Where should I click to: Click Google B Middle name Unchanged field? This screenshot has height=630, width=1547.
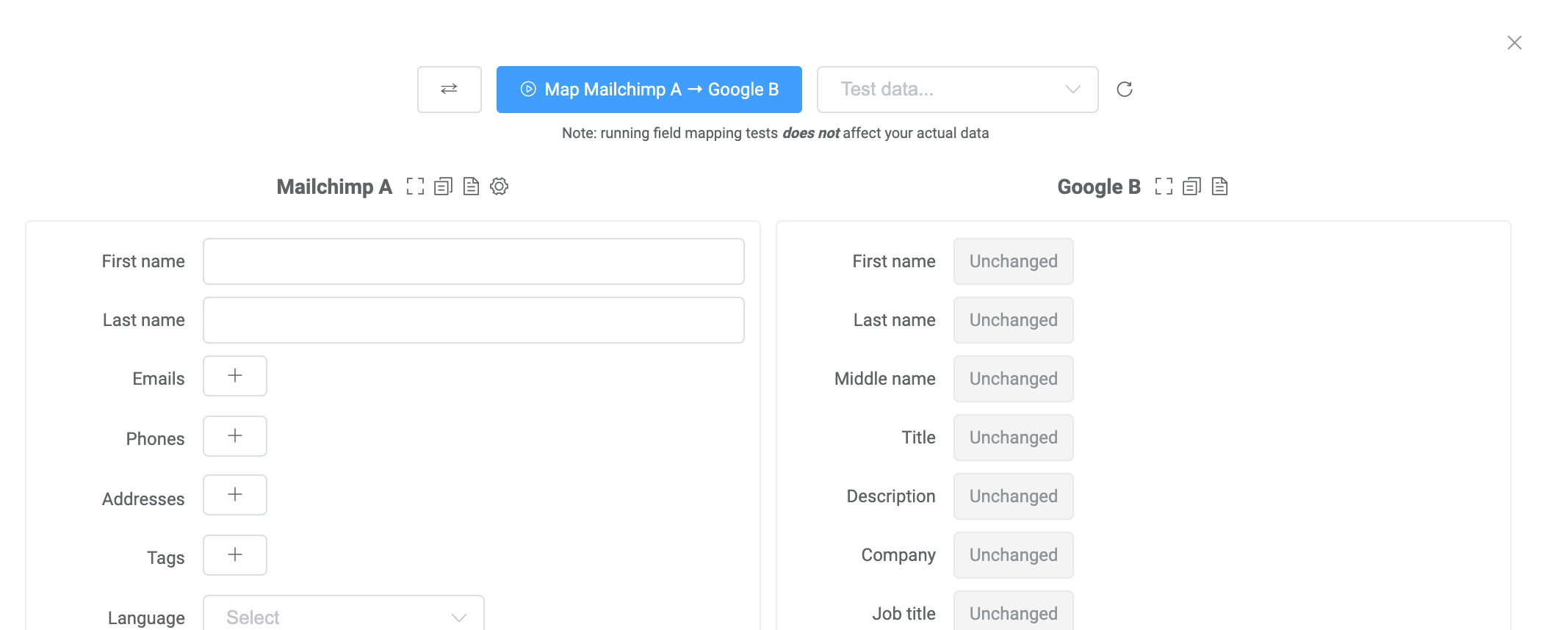(x=1013, y=379)
